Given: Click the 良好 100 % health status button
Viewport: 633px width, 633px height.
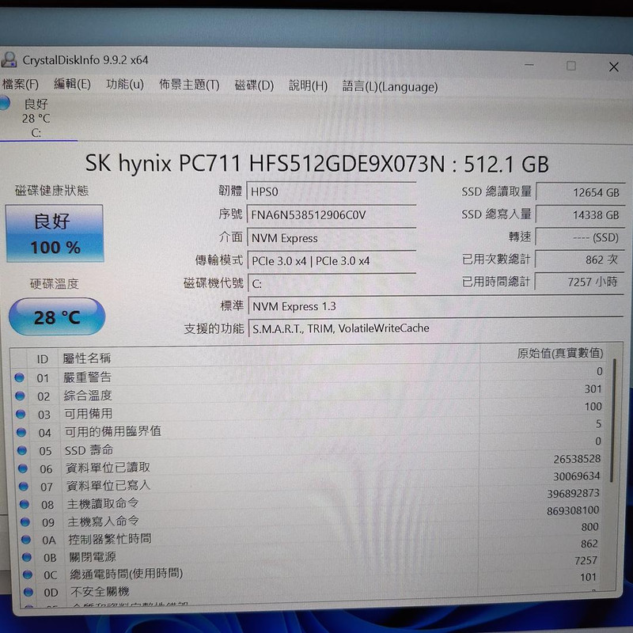Looking at the screenshot, I should pos(55,233).
